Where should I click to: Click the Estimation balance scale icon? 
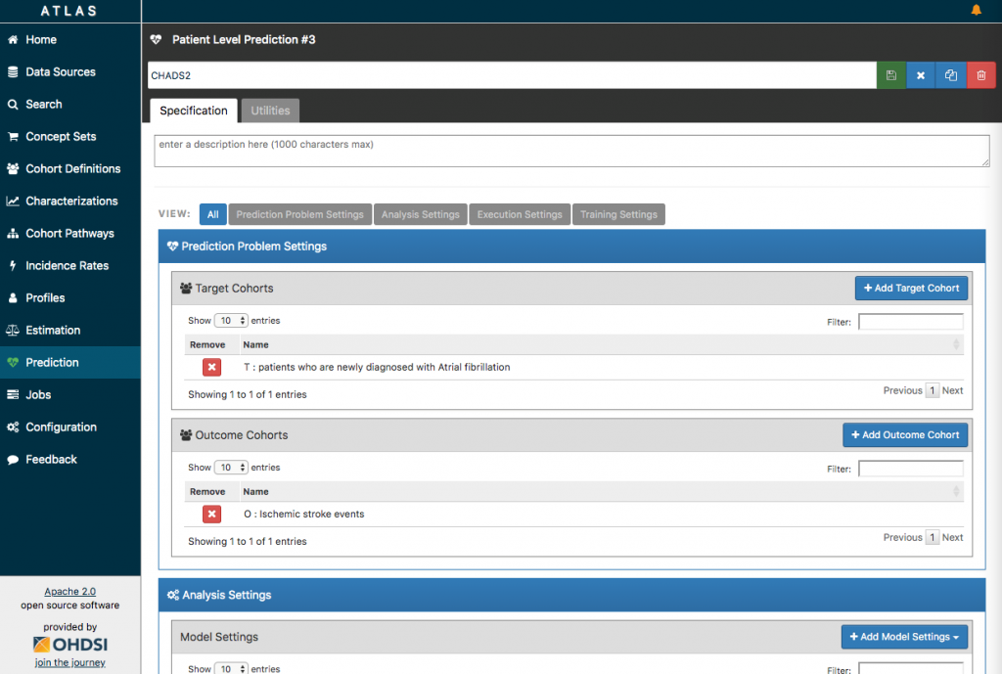[x=13, y=331]
